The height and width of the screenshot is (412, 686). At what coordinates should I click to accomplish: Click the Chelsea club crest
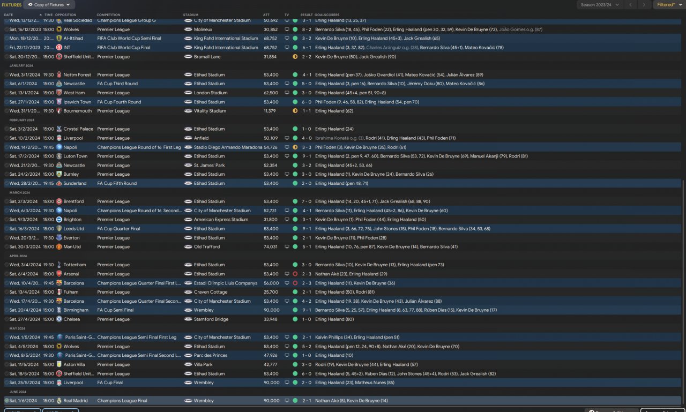59,319
